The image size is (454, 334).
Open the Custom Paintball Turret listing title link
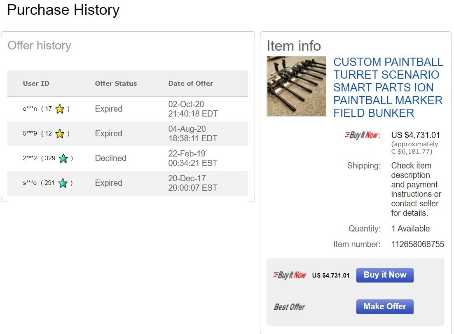pyautogui.click(x=388, y=87)
